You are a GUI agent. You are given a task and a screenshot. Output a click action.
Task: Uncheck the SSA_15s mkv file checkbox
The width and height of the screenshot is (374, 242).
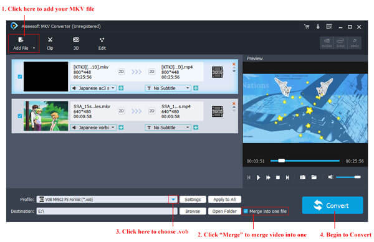(x=20, y=116)
